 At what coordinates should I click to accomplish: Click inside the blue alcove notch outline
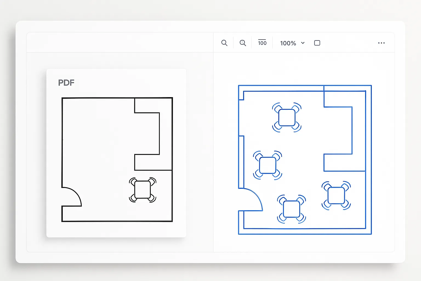coord(338,130)
